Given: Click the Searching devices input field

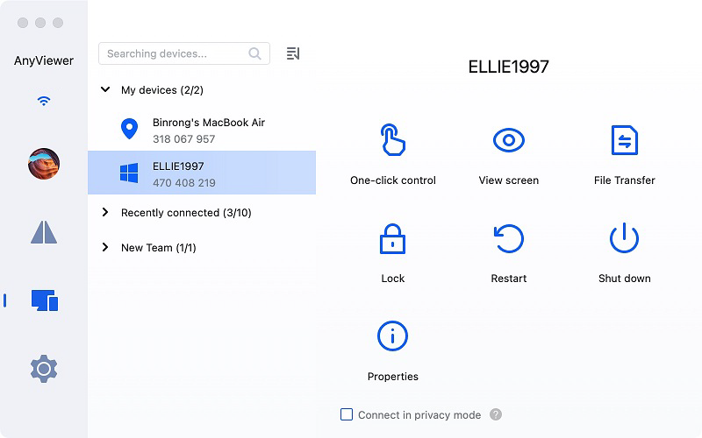Looking at the screenshot, I should [175, 53].
